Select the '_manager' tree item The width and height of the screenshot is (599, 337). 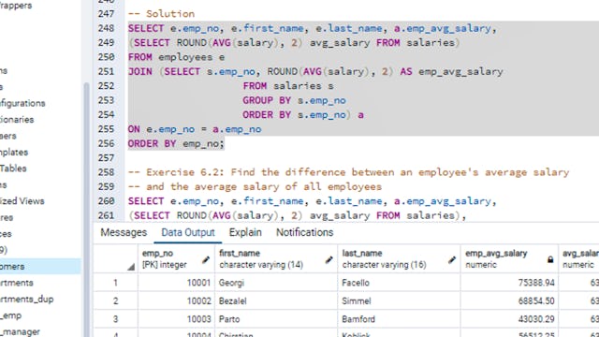[20, 331]
